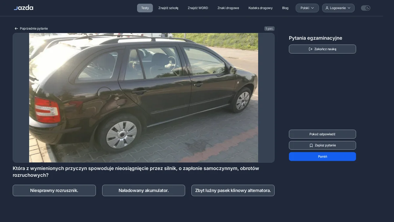Click the 1 pkt. points badge
The image size is (394, 222).
point(269,29)
